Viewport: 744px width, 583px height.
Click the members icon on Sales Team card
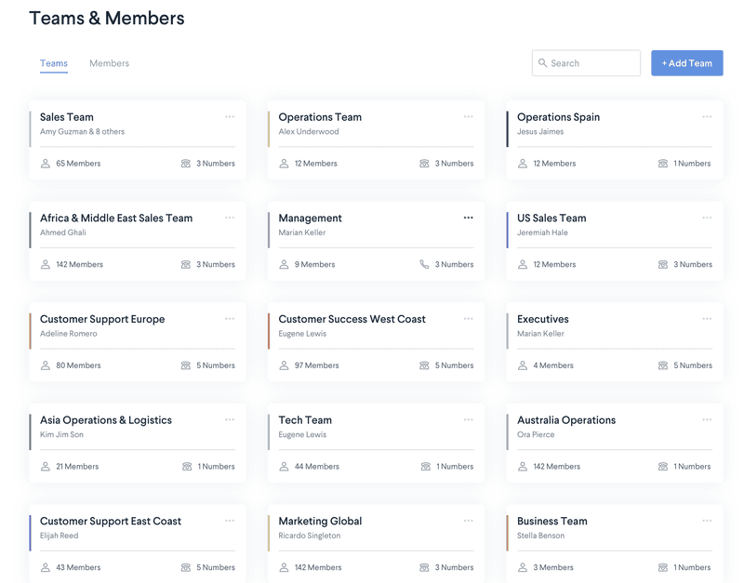pyautogui.click(x=46, y=163)
